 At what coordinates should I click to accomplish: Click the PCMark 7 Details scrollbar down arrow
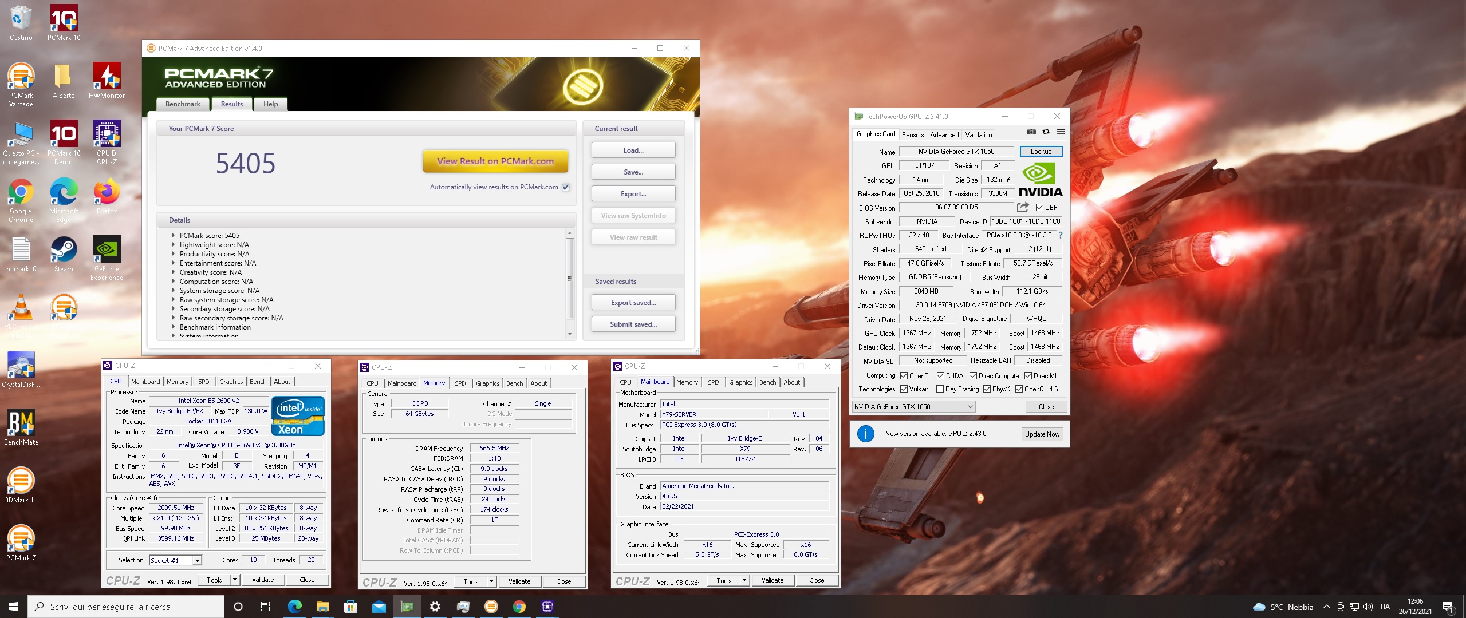tap(570, 334)
